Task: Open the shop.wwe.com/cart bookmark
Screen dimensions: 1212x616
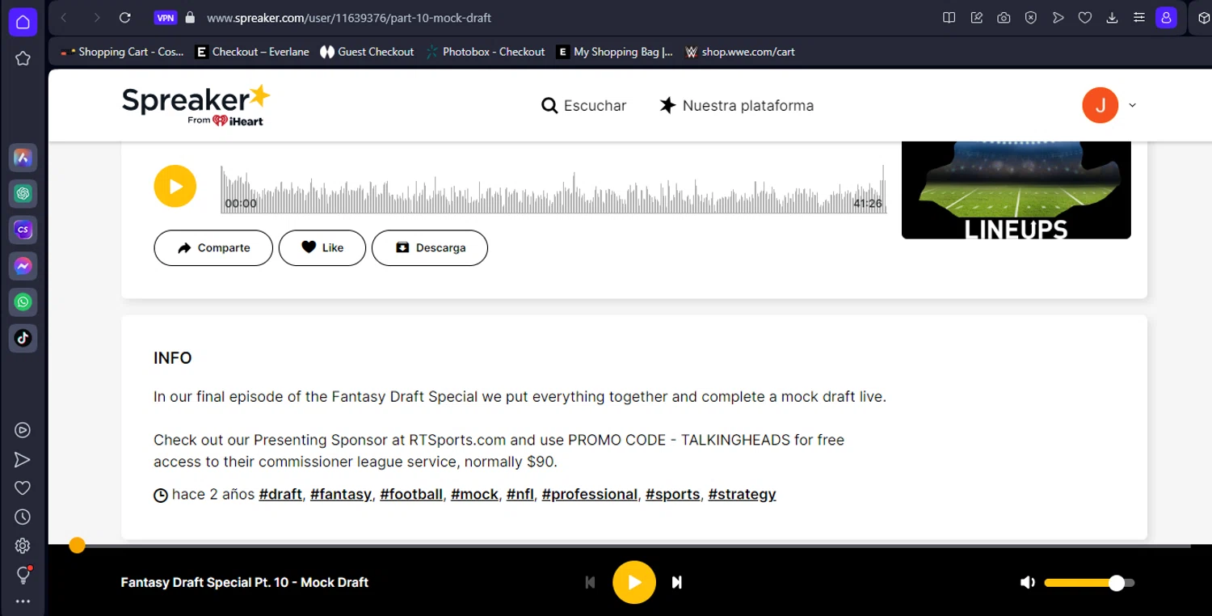Action: click(x=740, y=52)
